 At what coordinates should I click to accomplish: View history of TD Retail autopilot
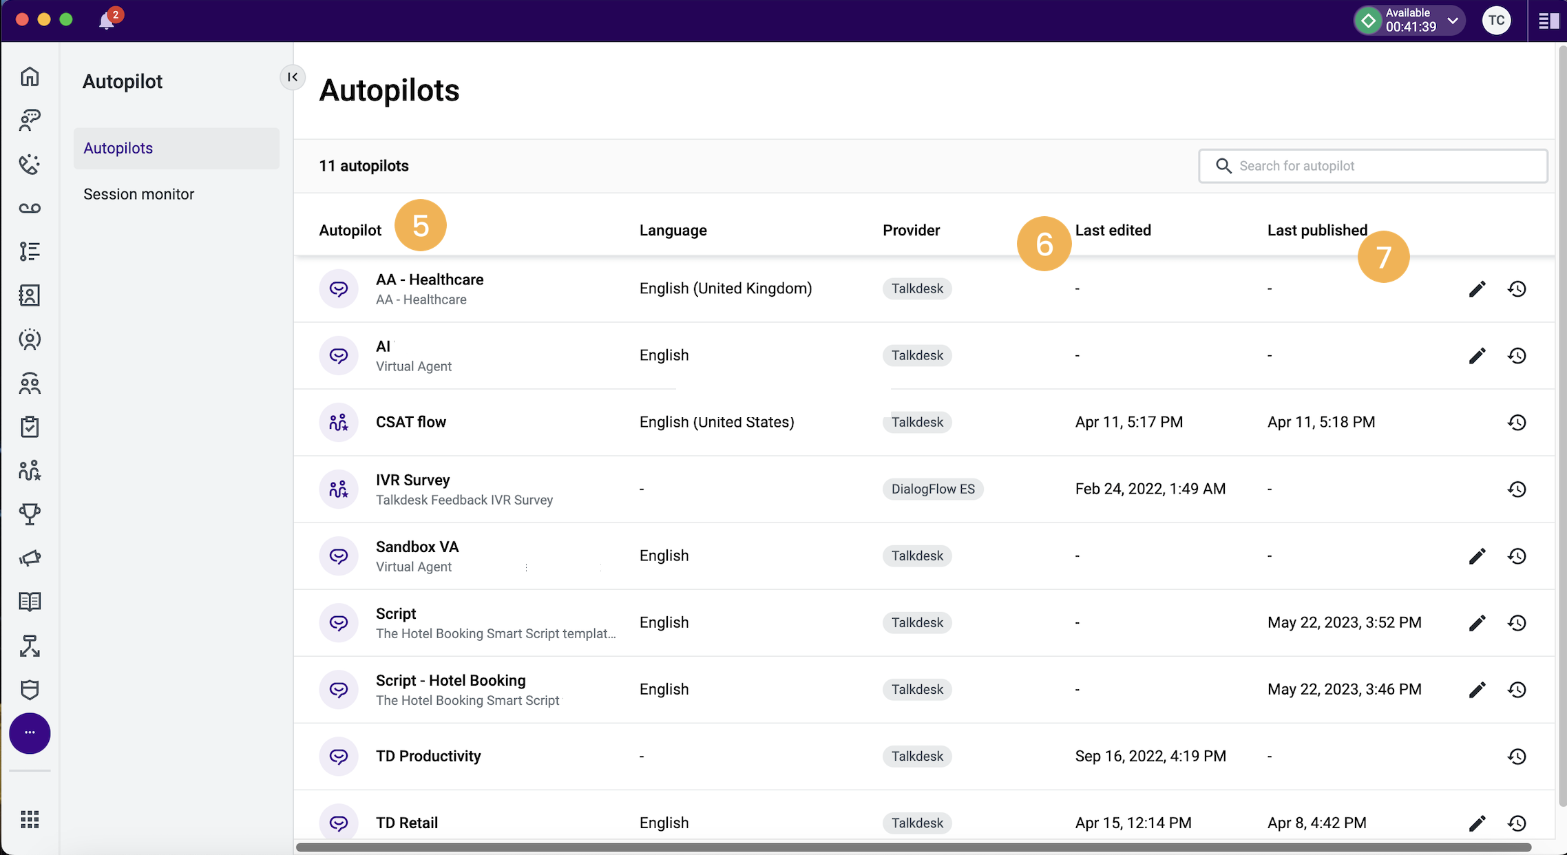[x=1517, y=823]
